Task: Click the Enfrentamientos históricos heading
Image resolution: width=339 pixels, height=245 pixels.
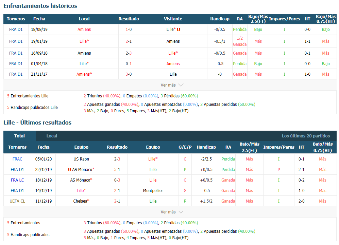Action: [x=40, y=6]
